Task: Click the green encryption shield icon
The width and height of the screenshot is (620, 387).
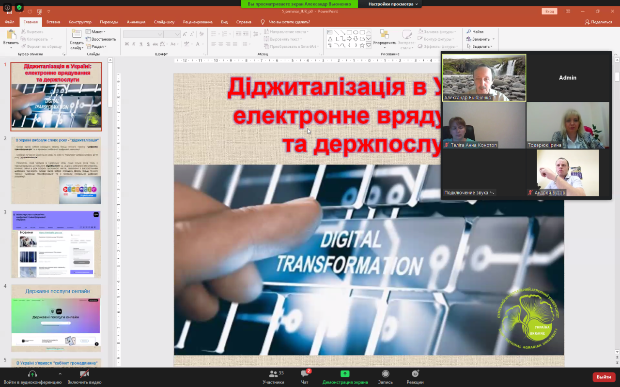Action: pos(19,7)
